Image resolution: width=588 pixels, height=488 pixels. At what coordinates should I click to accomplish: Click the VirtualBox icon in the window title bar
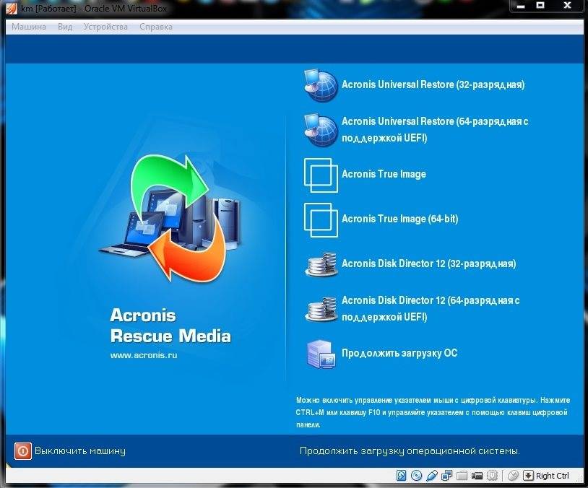[12, 8]
